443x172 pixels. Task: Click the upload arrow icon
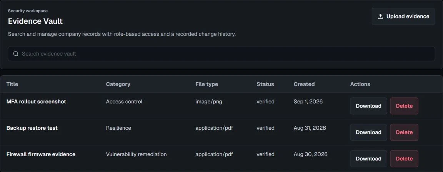380,17
